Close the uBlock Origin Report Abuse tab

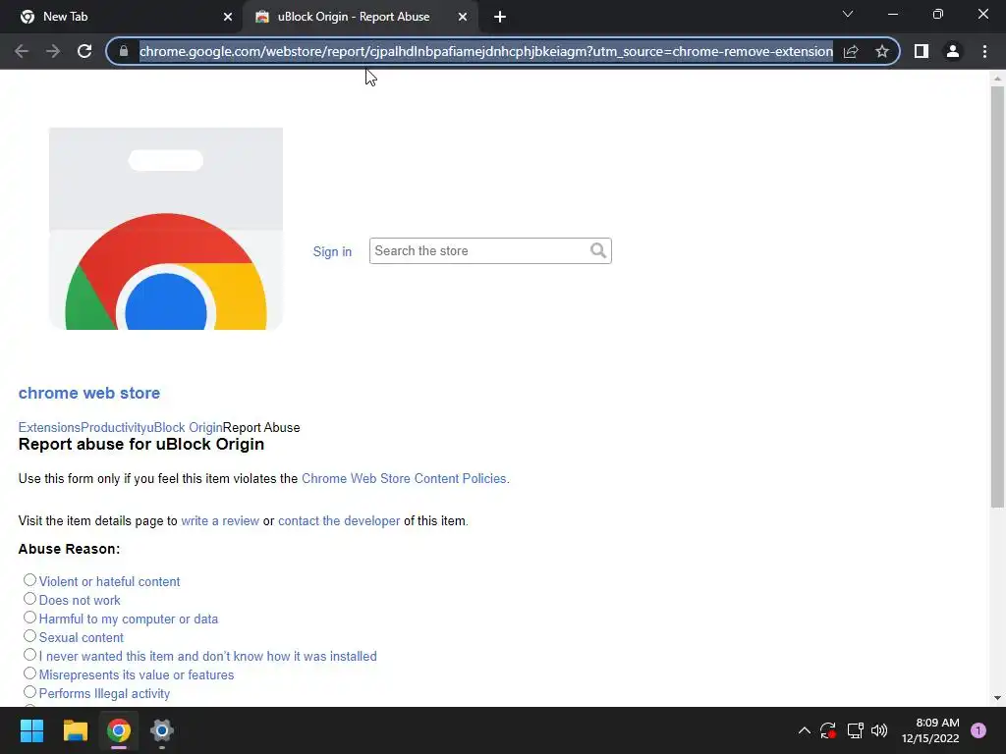[463, 17]
